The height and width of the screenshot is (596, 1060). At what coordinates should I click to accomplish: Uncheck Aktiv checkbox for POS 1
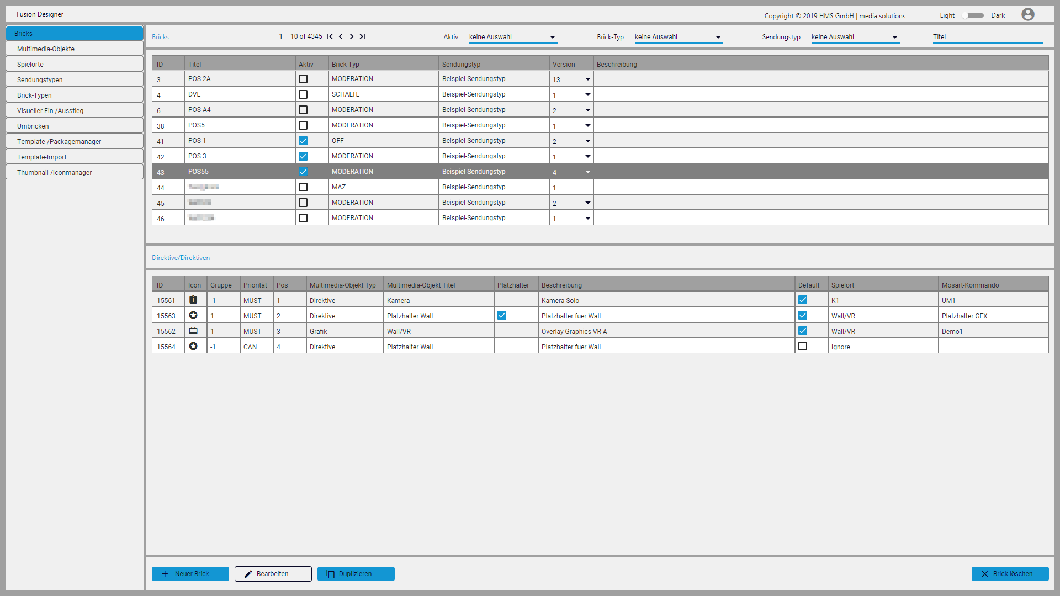(x=303, y=141)
